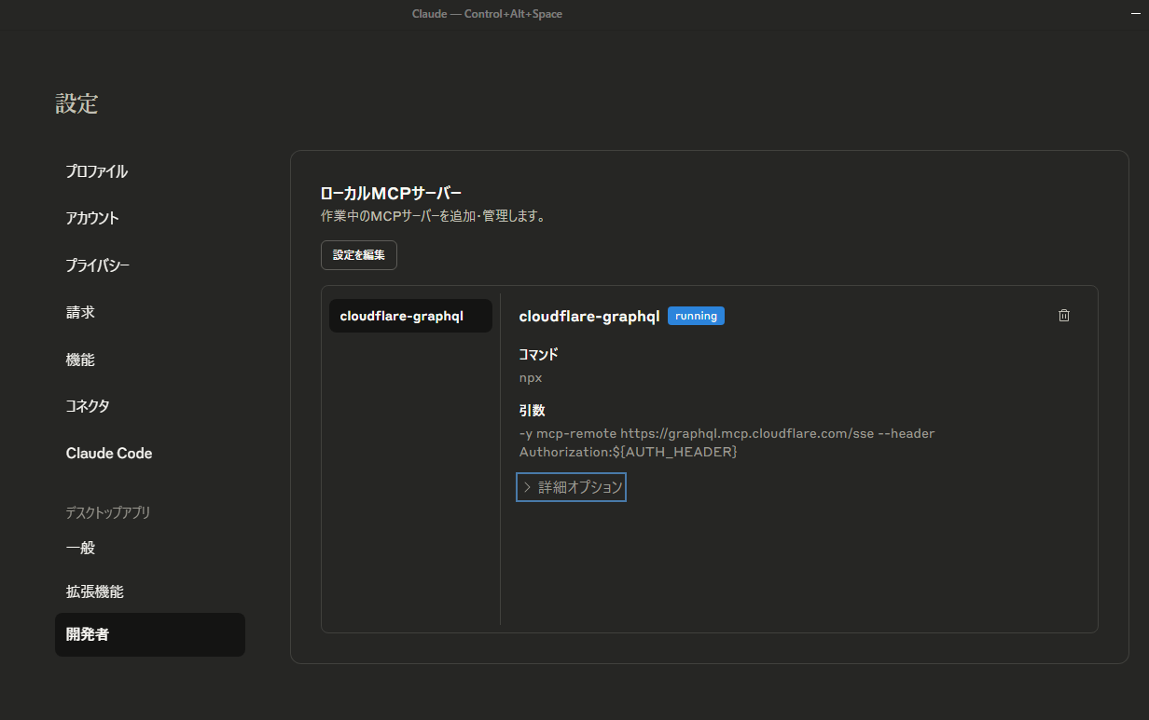The image size is (1149, 720).
Task: Click the cloudflare-graphql title in the detail pane
Action: [588, 316]
